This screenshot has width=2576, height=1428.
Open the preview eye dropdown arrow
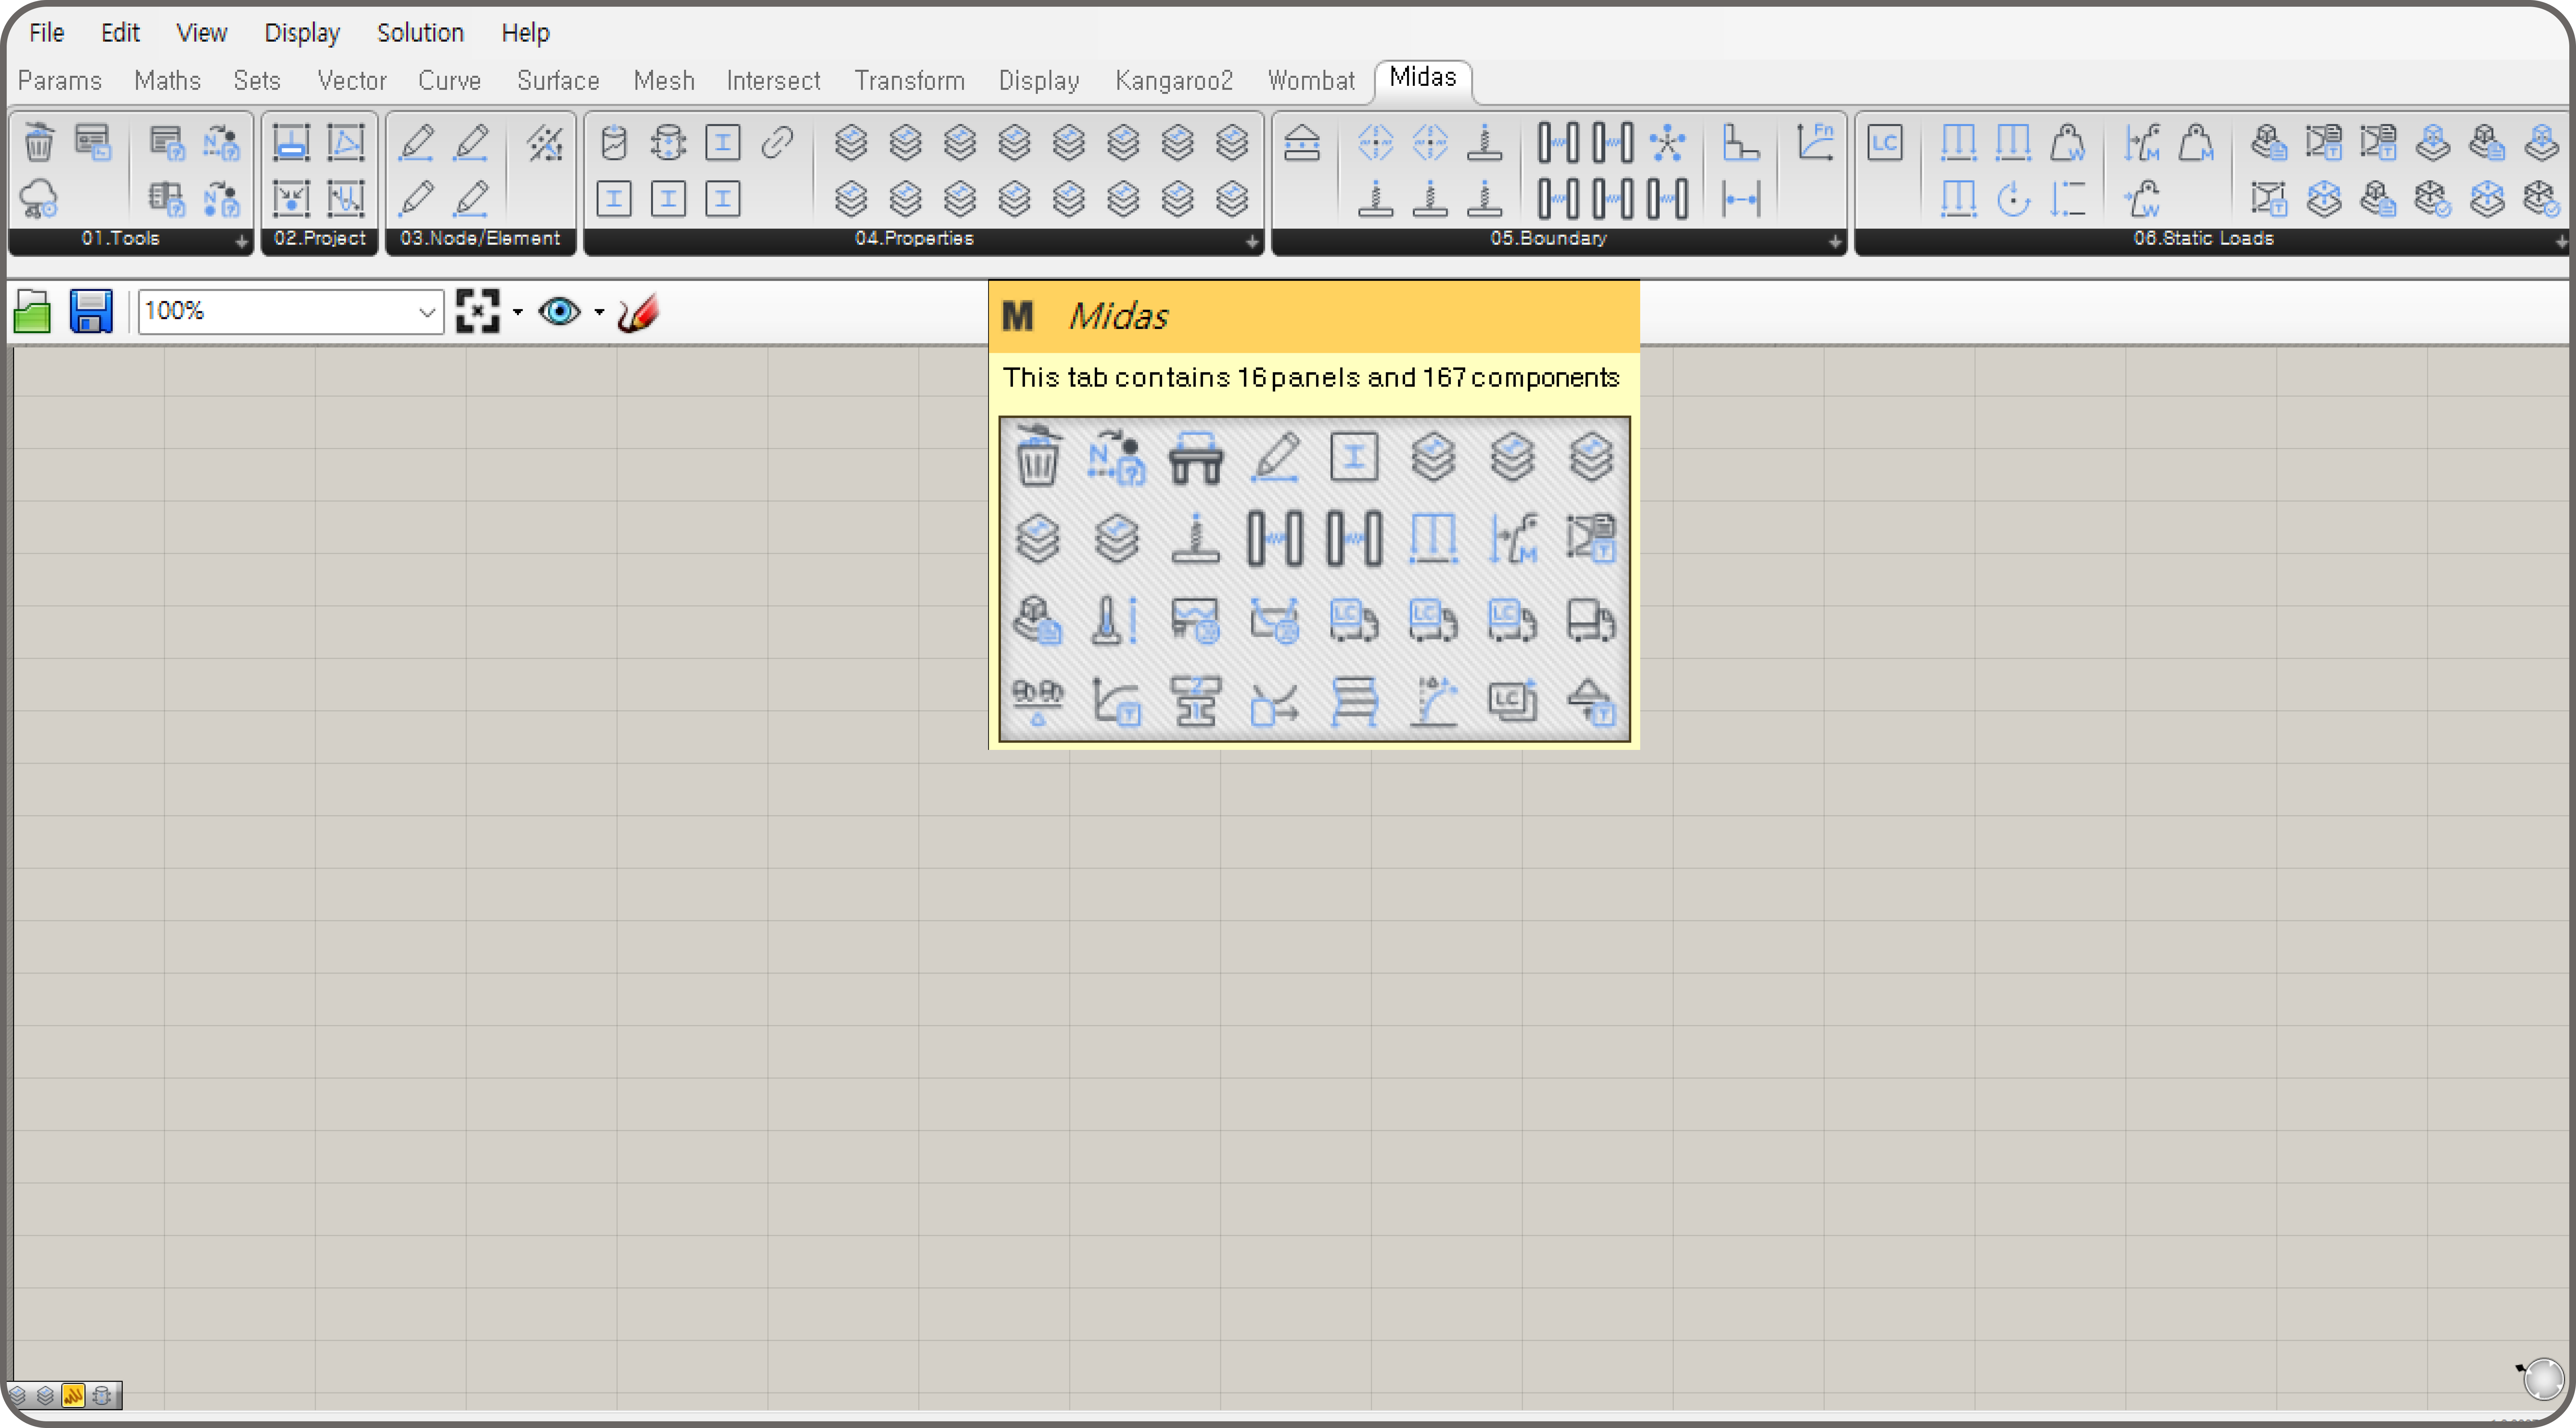pyautogui.click(x=599, y=312)
